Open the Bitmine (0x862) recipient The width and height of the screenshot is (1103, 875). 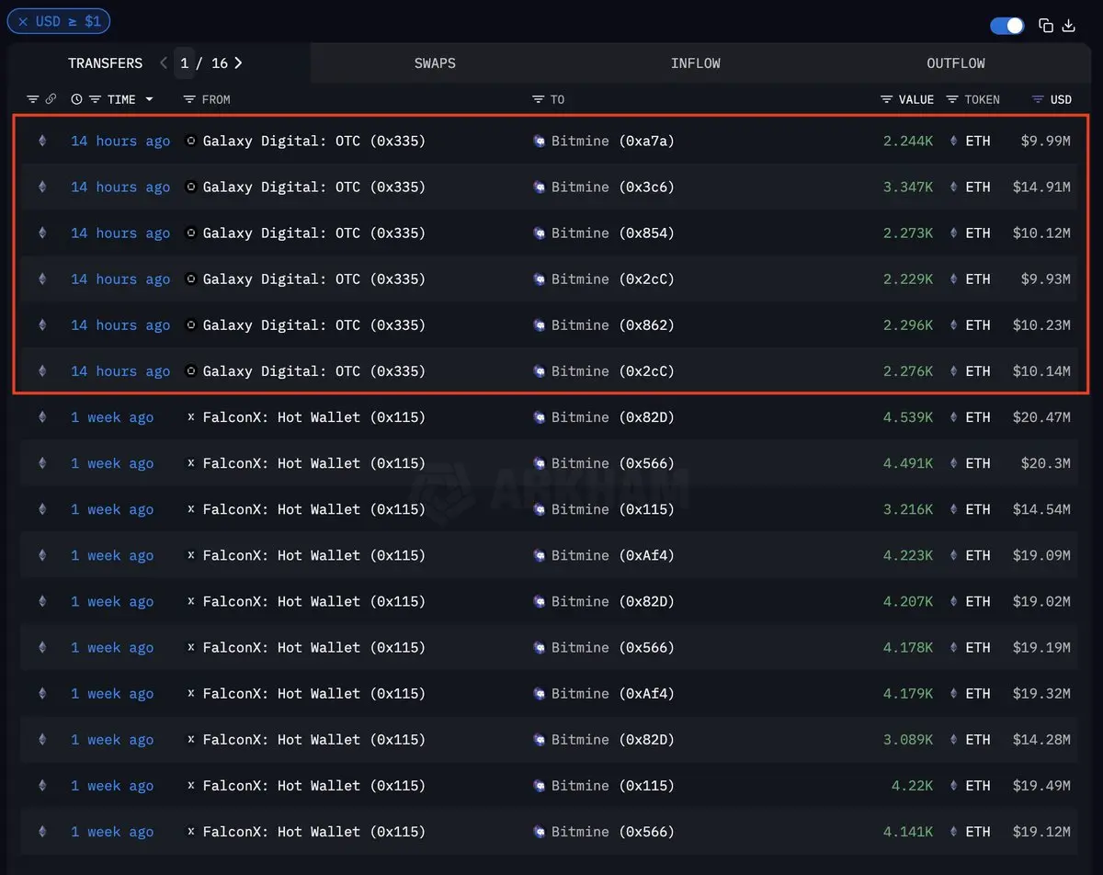pyautogui.click(x=613, y=324)
